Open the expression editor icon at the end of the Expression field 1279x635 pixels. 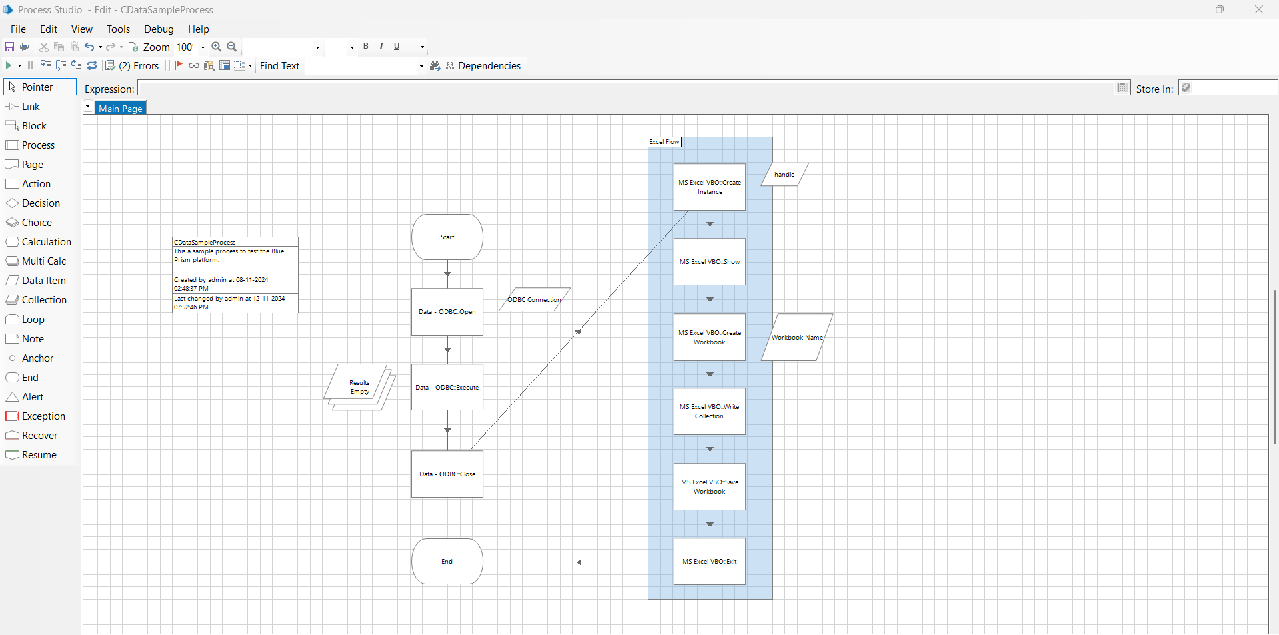tap(1122, 88)
